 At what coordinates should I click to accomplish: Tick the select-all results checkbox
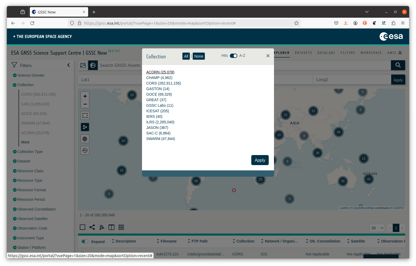[x=83, y=227]
